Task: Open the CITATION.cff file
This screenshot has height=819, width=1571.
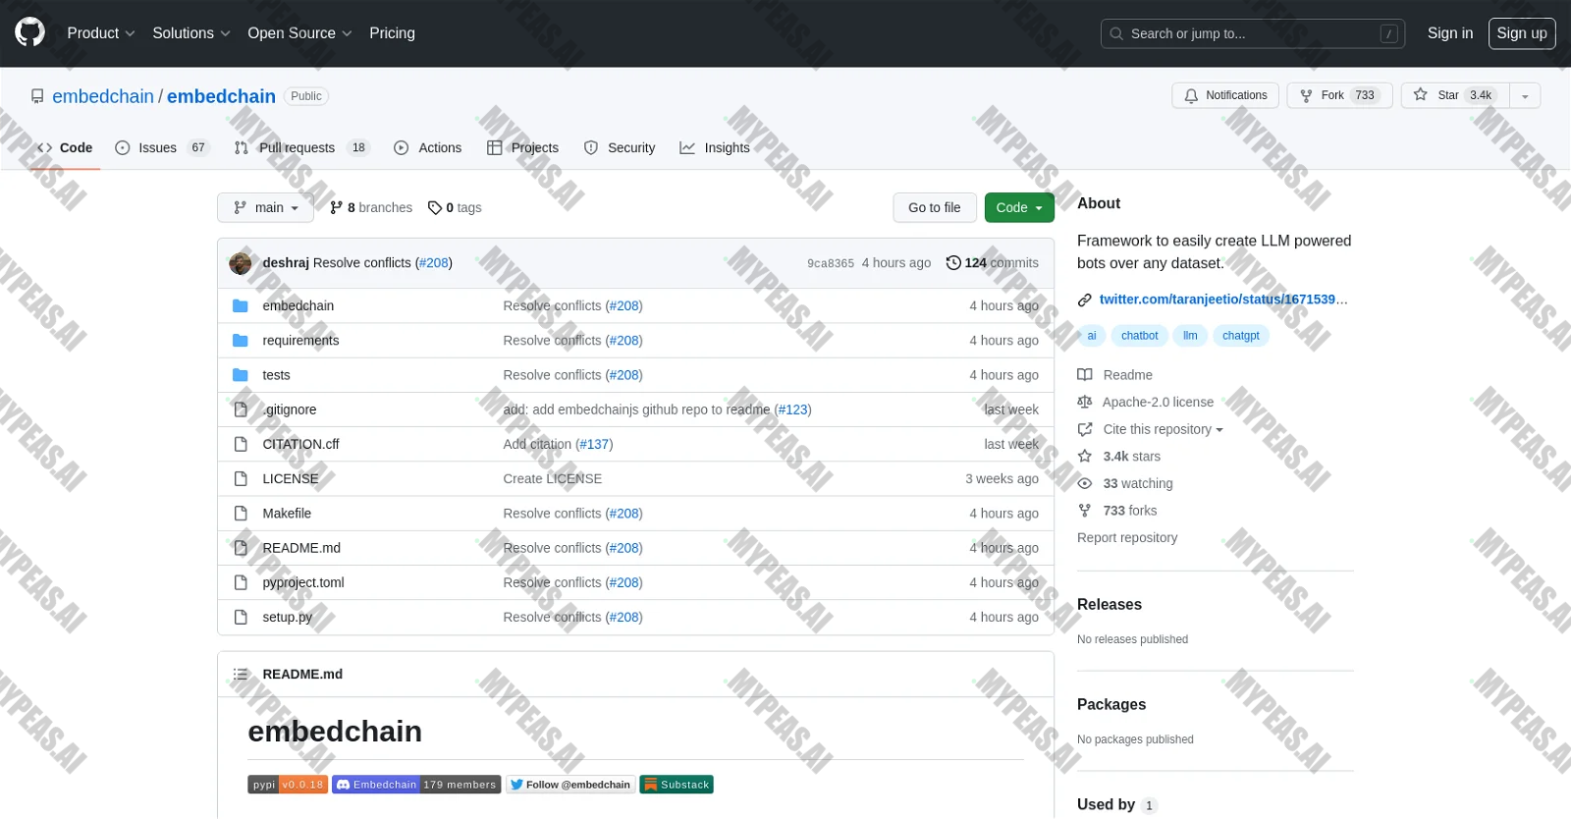Action: click(300, 444)
